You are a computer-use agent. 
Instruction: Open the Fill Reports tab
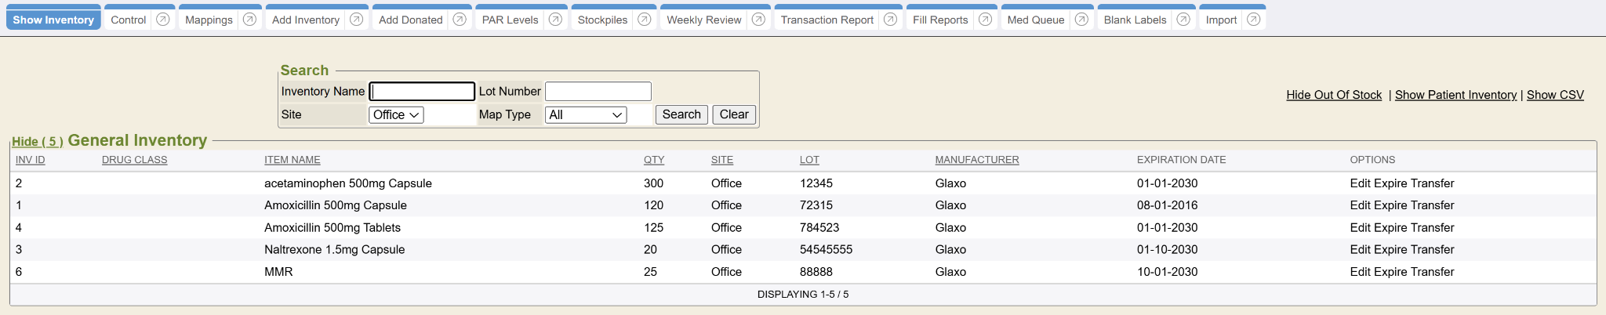(x=940, y=20)
